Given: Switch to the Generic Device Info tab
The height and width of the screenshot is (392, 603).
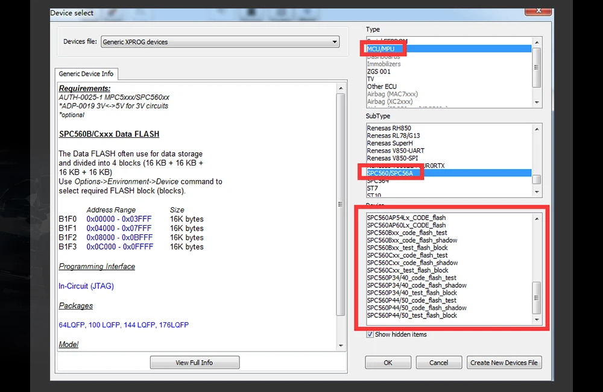Looking at the screenshot, I should tap(86, 73).
